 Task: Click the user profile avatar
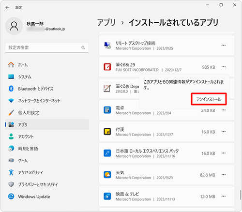click(14, 26)
